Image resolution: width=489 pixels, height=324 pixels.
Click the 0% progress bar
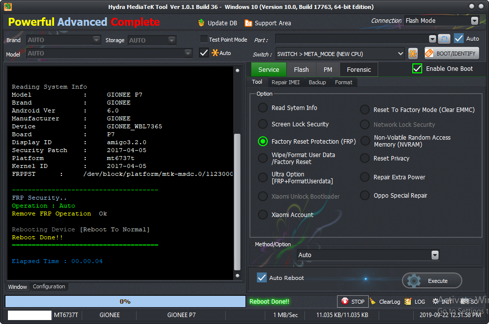[x=125, y=301]
